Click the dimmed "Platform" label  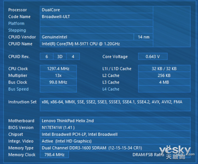click(16, 24)
